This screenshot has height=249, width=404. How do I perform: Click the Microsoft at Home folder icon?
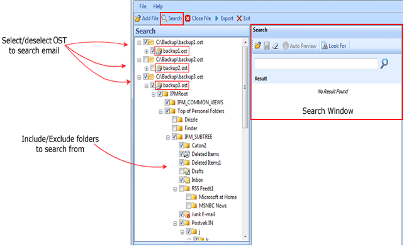point(194,197)
